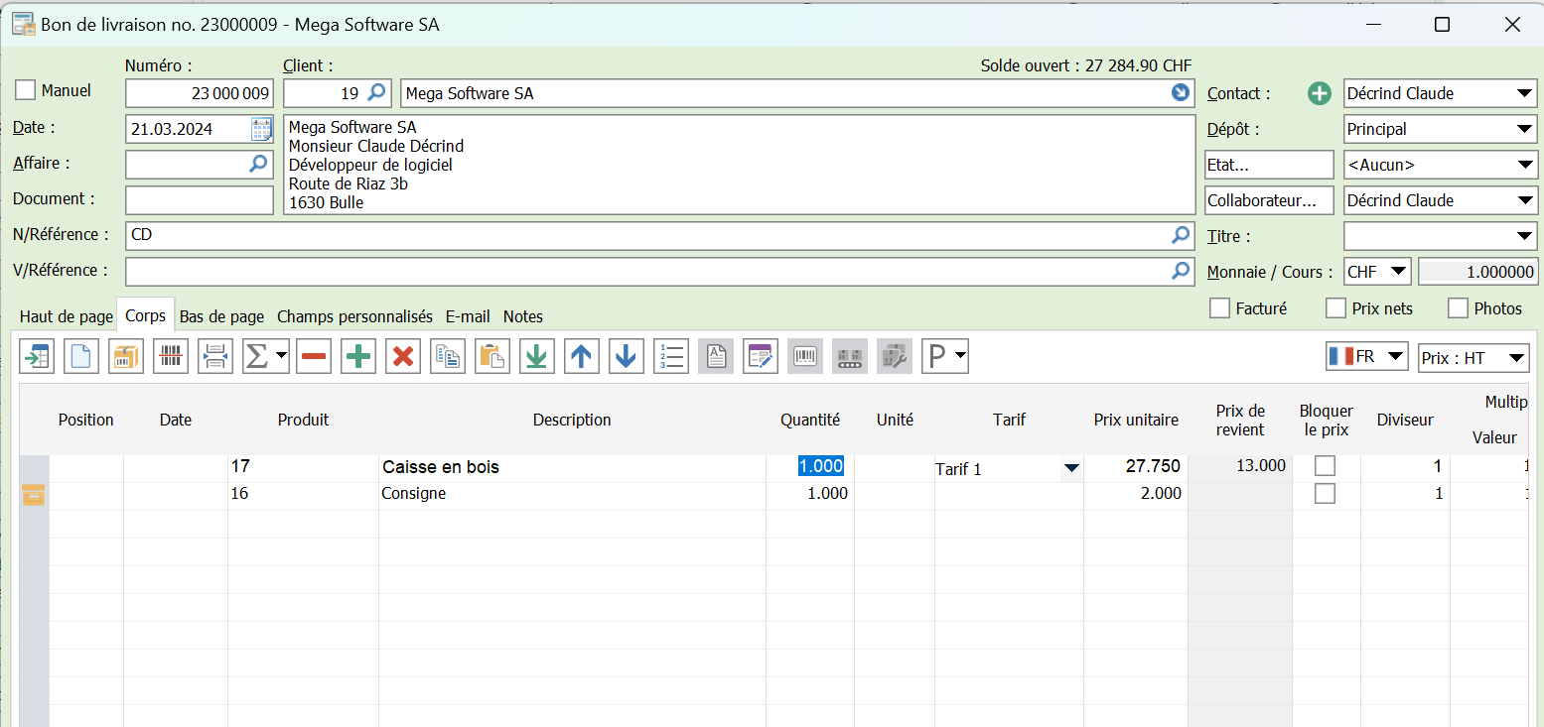Click the magnifier in N/Référence field
The height and width of the screenshot is (727, 1544).
(x=1181, y=235)
